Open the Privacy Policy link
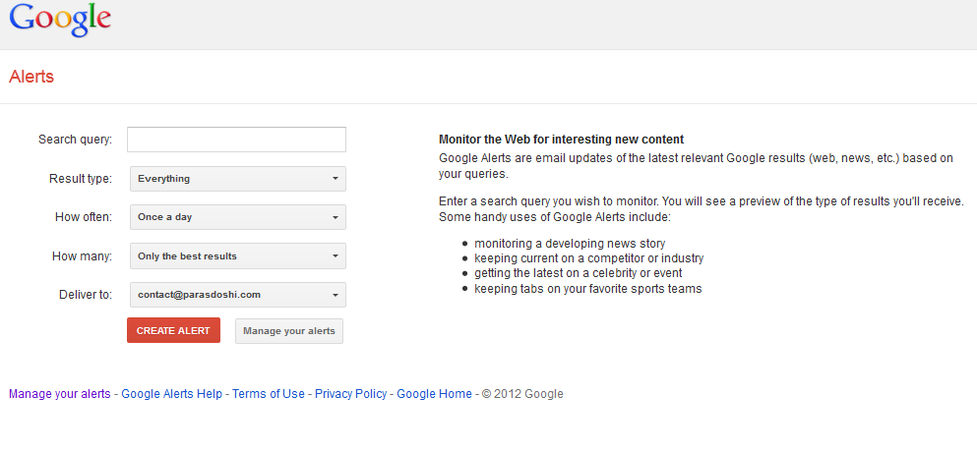 tap(351, 394)
